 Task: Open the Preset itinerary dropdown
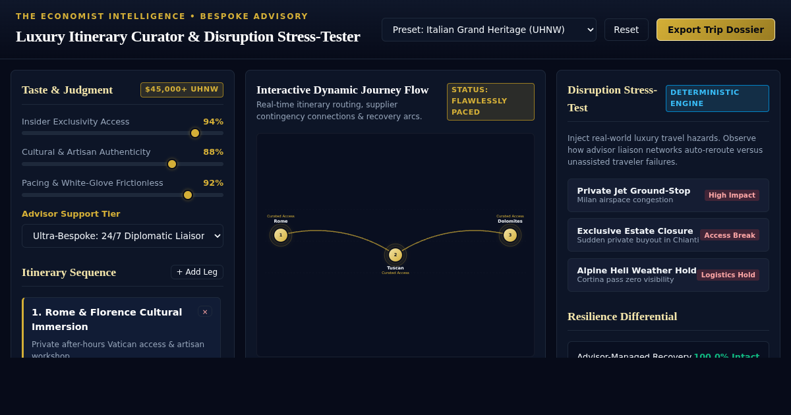(488, 30)
